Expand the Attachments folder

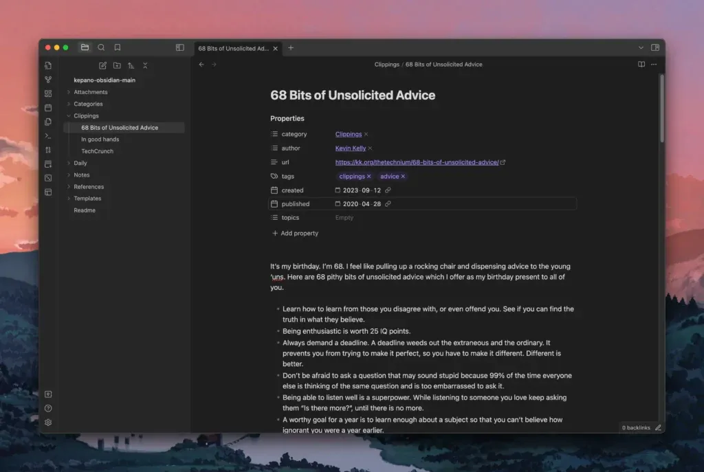(x=68, y=92)
